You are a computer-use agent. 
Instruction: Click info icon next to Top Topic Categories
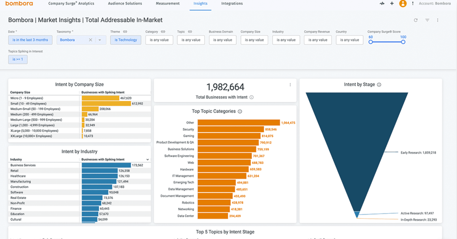click(x=240, y=112)
